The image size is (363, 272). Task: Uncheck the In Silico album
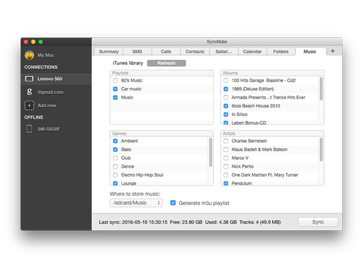(226, 114)
